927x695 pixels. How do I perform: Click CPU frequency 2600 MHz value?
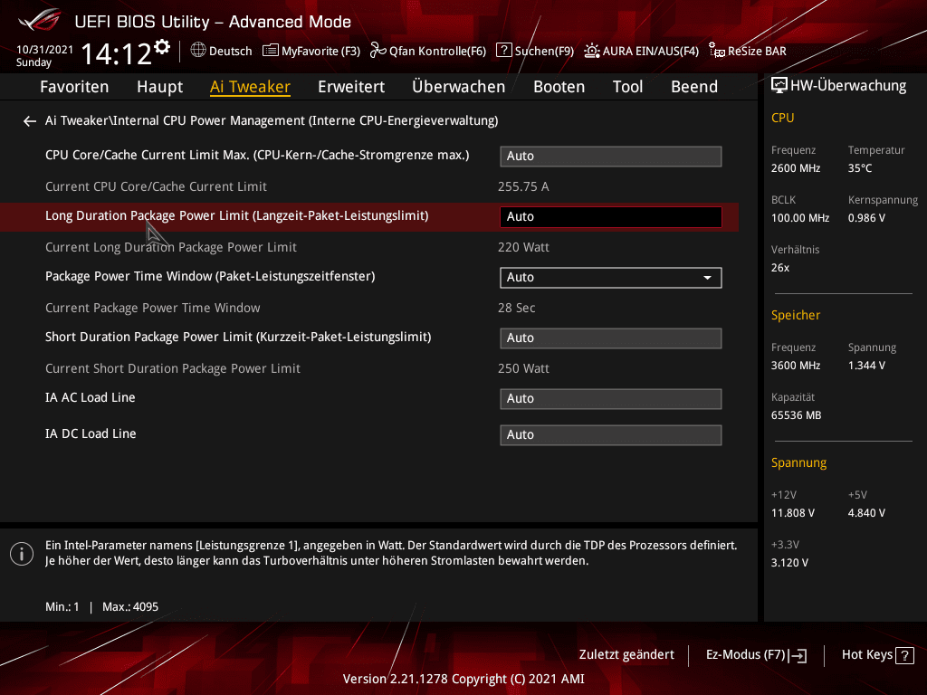click(x=796, y=168)
